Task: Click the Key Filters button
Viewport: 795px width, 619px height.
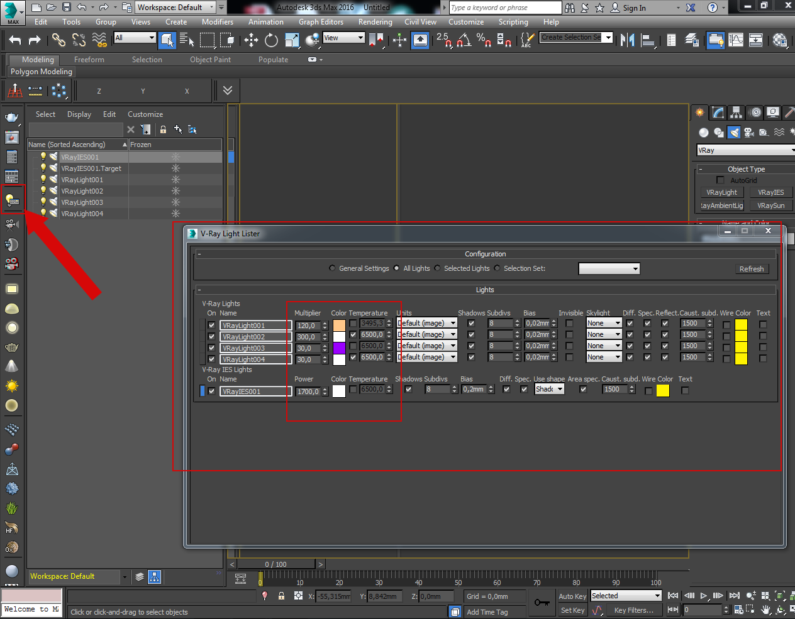Action: [x=634, y=610]
